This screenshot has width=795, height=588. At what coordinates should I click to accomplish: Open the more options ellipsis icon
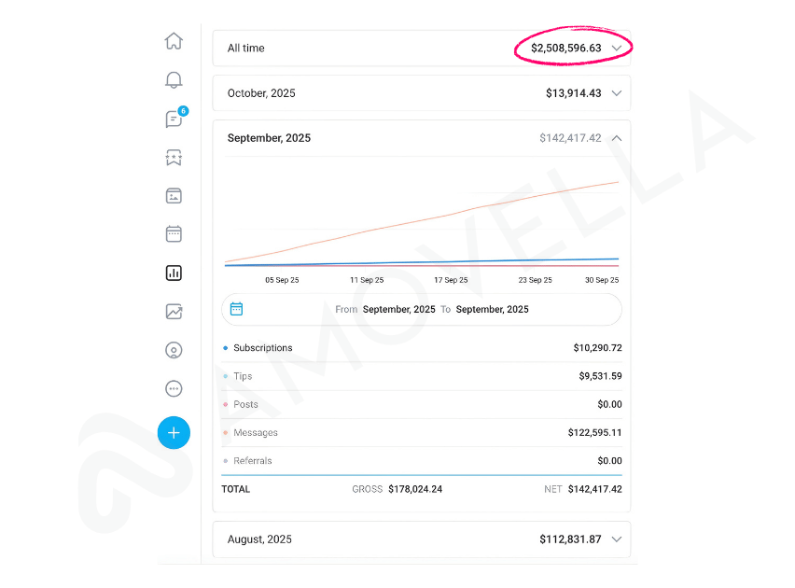[174, 388]
